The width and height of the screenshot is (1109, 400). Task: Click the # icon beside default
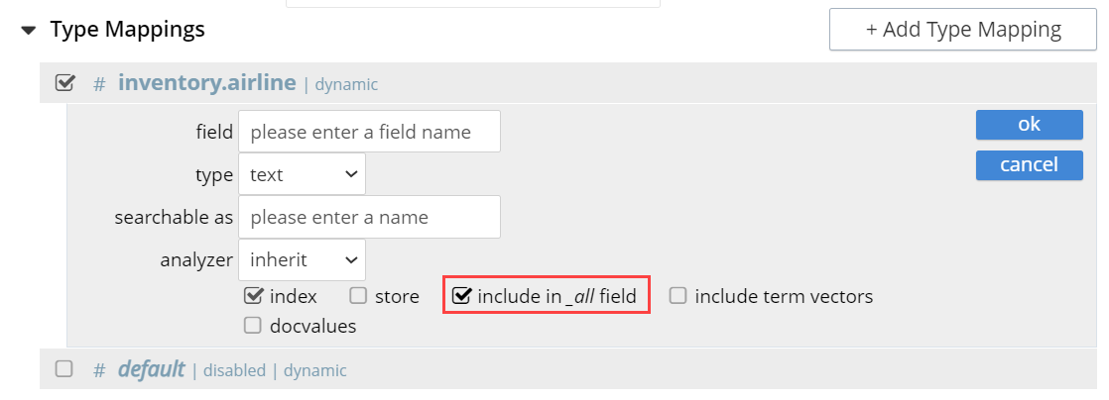(99, 370)
